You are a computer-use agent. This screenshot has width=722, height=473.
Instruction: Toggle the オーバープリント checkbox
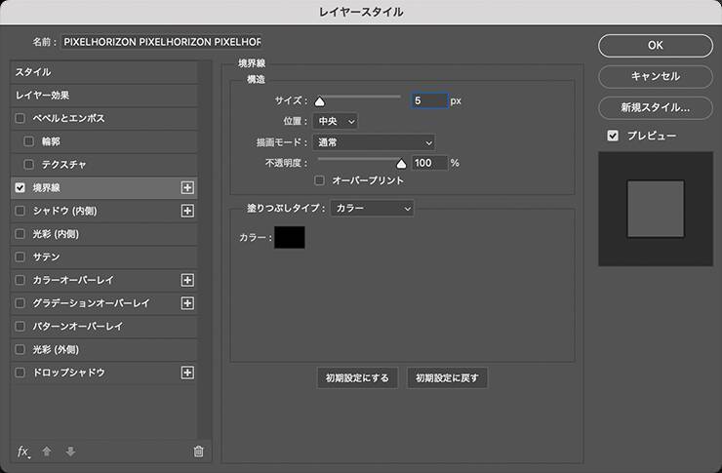pyautogui.click(x=320, y=180)
